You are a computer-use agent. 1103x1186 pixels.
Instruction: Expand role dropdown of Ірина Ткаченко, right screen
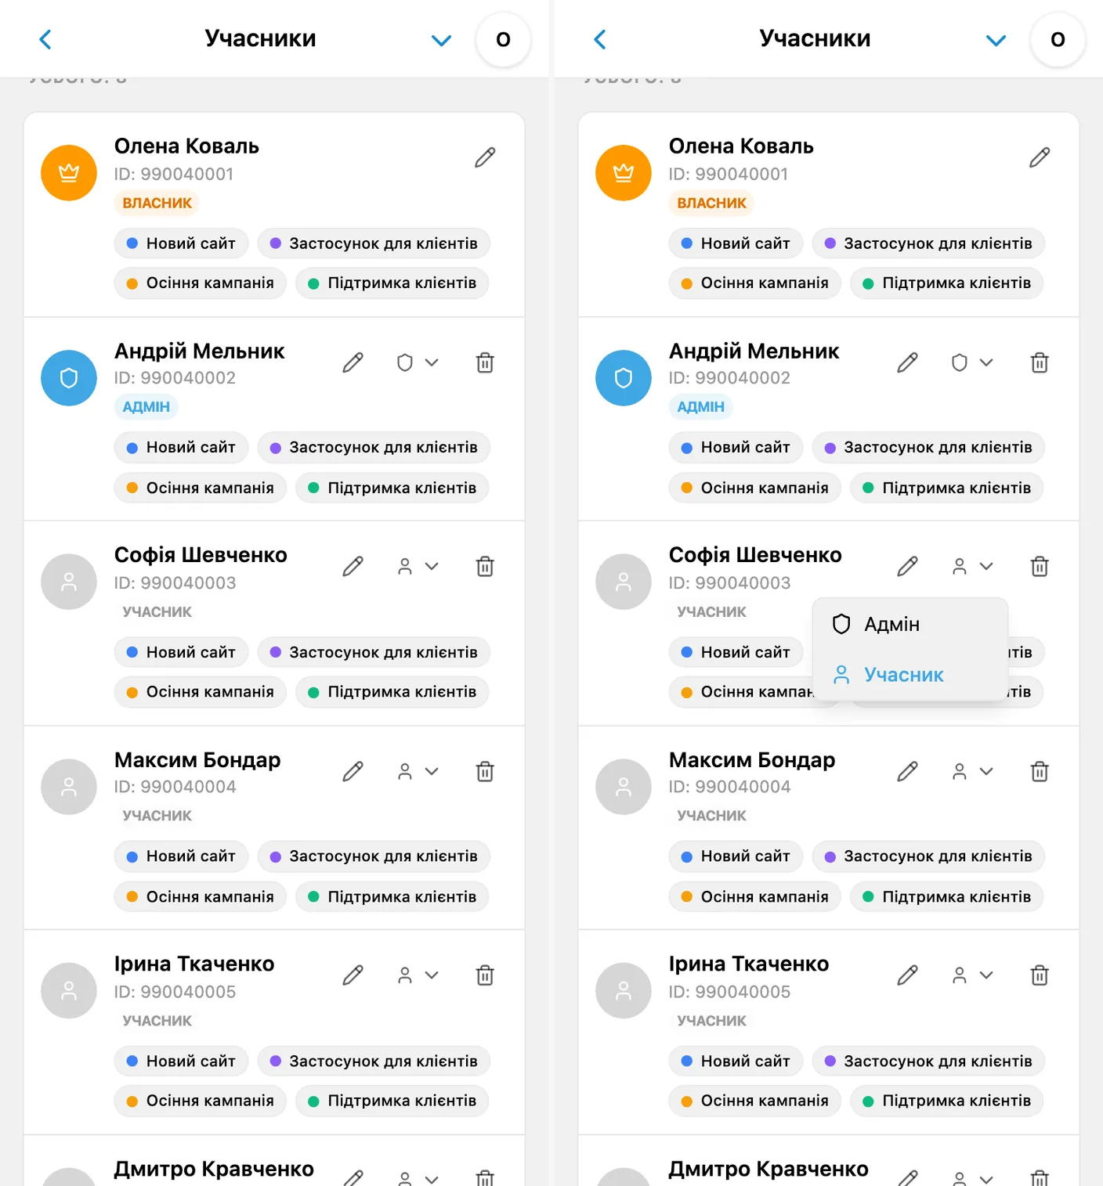972,975
